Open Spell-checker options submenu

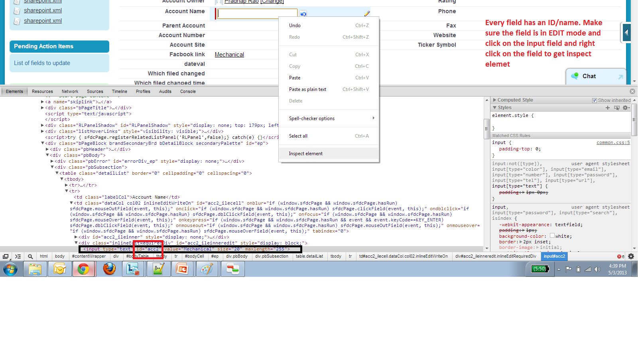(329, 118)
